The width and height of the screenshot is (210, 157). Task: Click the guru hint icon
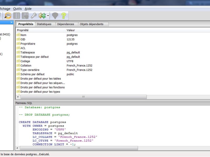55,16
